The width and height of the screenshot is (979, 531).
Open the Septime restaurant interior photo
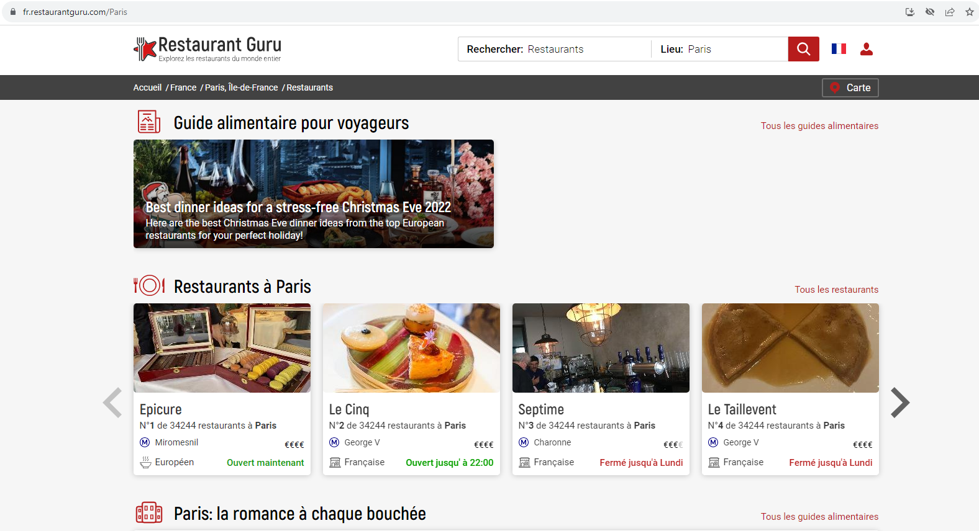point(601,348)
